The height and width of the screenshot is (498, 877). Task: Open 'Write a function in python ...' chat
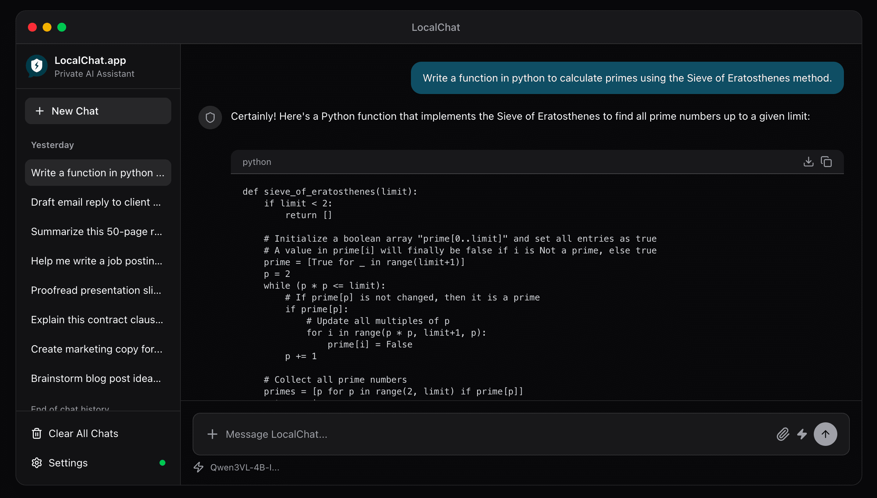(x=98, y=173)
